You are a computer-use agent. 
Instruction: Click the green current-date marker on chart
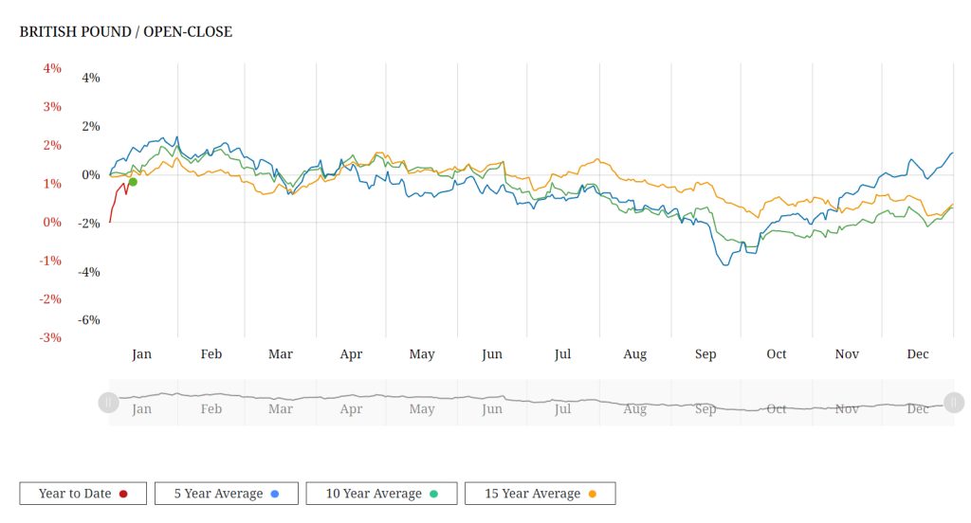tap(133, 182)
